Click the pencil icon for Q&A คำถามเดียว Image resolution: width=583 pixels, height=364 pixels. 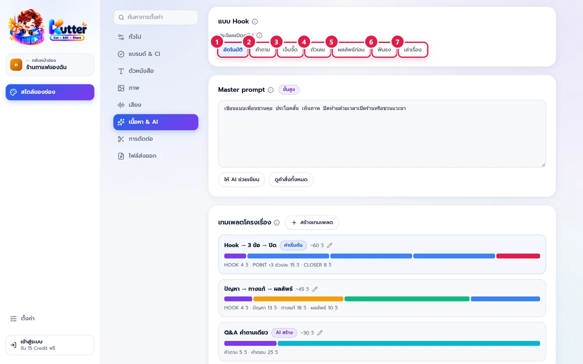click(x=320, y=333)
